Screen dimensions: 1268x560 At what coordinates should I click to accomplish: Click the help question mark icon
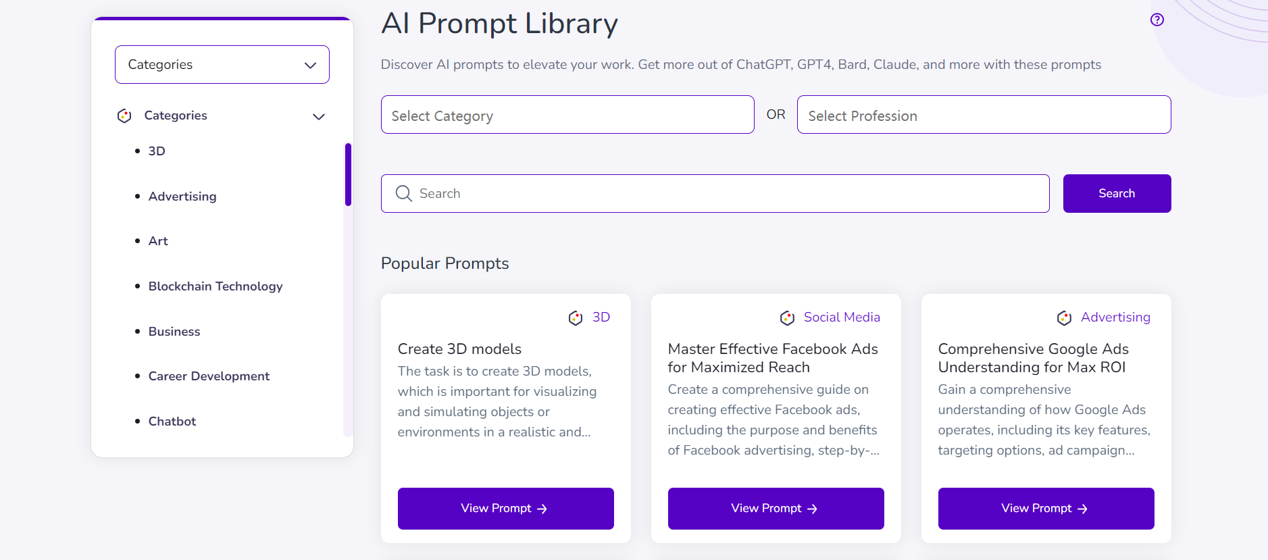pos(1157,20)
